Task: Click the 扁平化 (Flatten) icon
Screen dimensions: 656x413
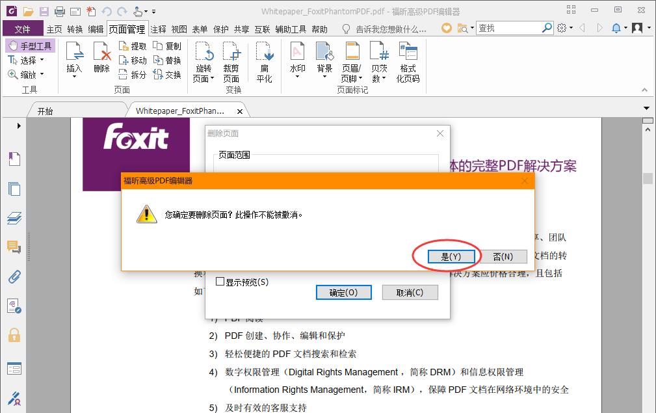Action: 265,62
